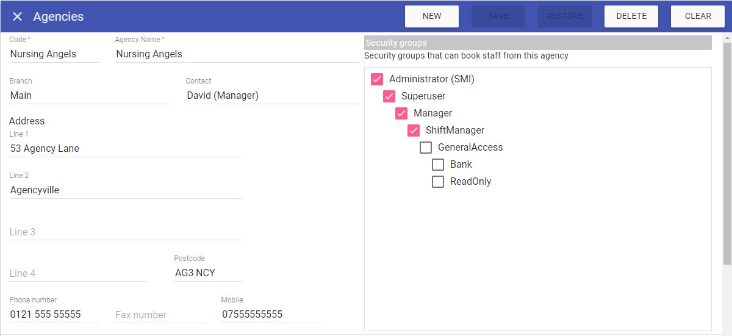732x336 pixels.
Task: Open the Branch field showing Main
Action: pyautogui.click(x=90, y=96)
